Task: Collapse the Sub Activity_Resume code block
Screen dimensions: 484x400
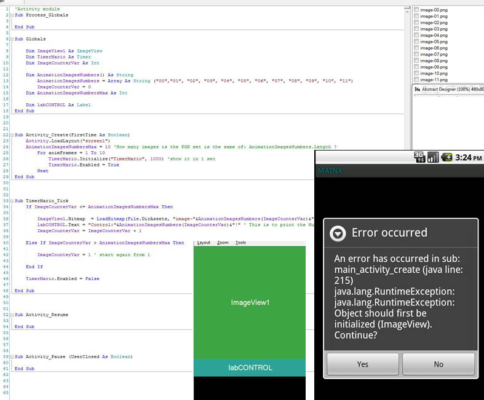Action: pos(12,315)
